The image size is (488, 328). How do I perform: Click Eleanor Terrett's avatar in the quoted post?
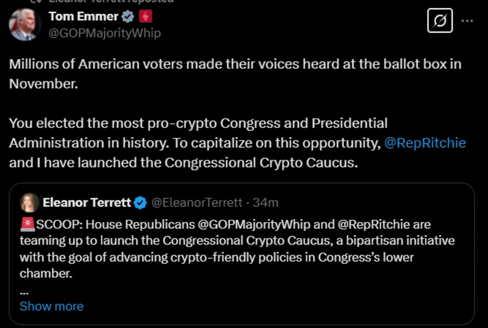click(x=29, y=202)
